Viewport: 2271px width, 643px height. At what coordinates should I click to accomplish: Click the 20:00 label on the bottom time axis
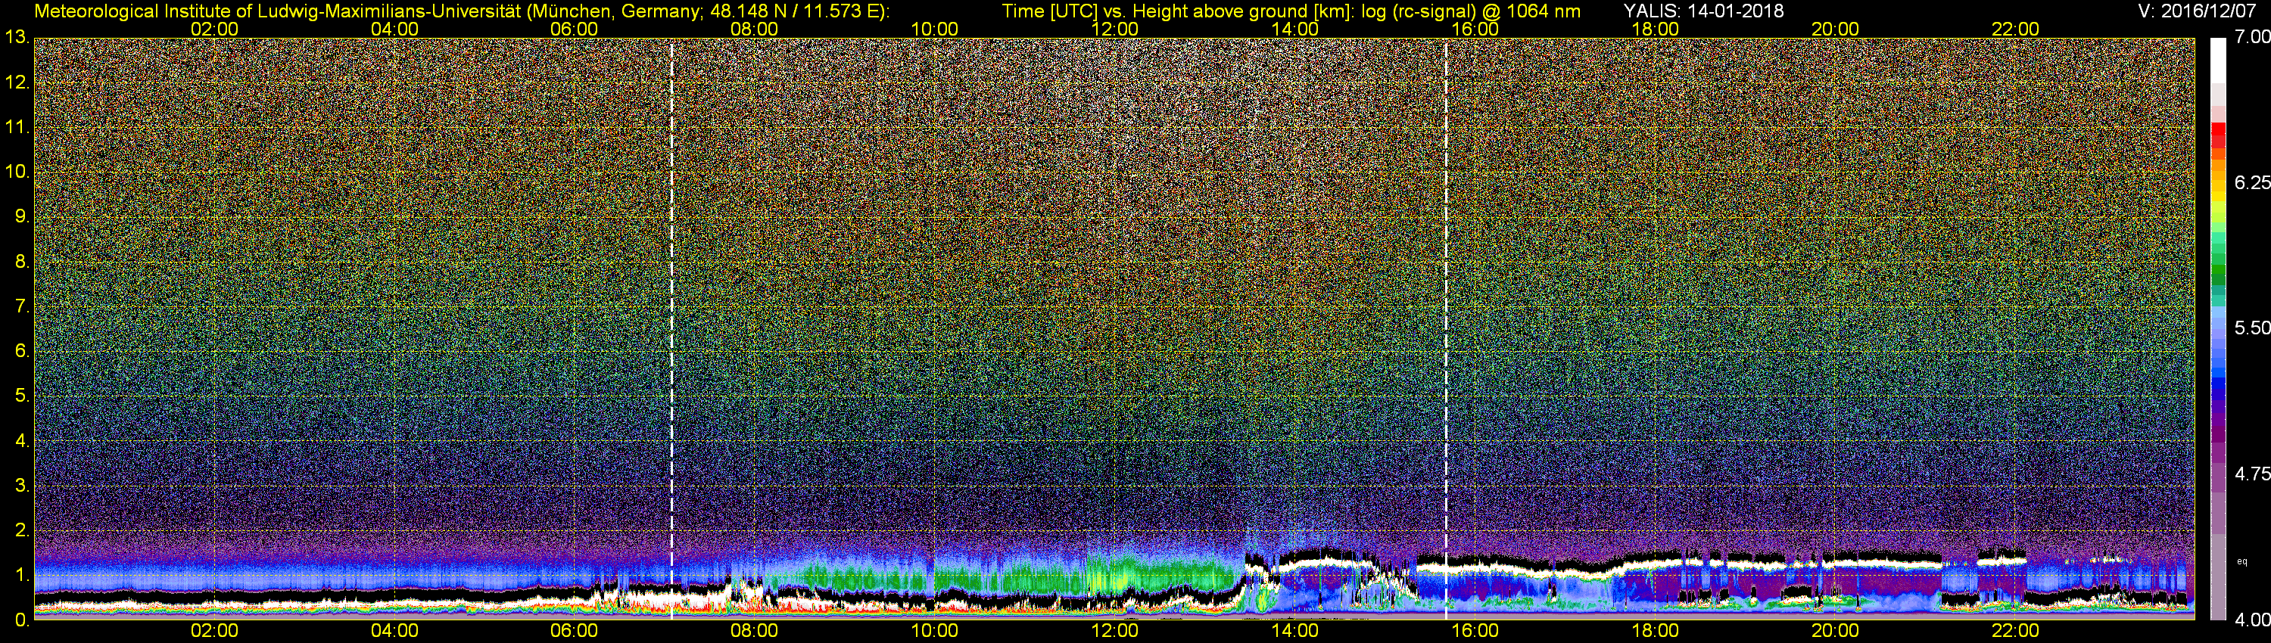pyautogui.click(x=1836, y=631)
